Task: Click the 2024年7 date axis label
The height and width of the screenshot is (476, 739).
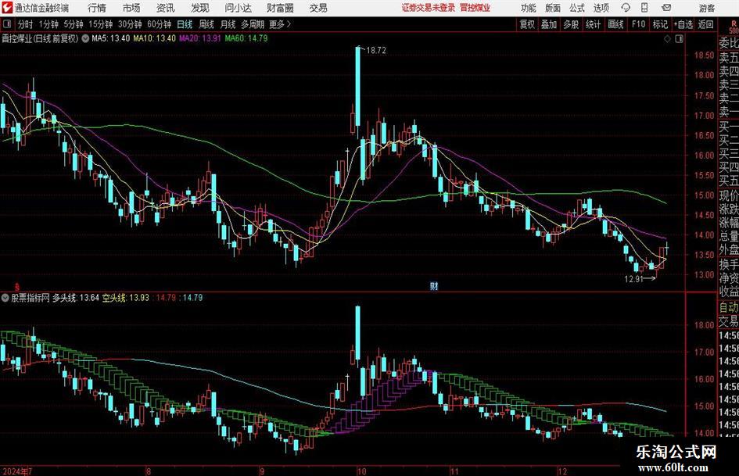Action: click(17, 471)
